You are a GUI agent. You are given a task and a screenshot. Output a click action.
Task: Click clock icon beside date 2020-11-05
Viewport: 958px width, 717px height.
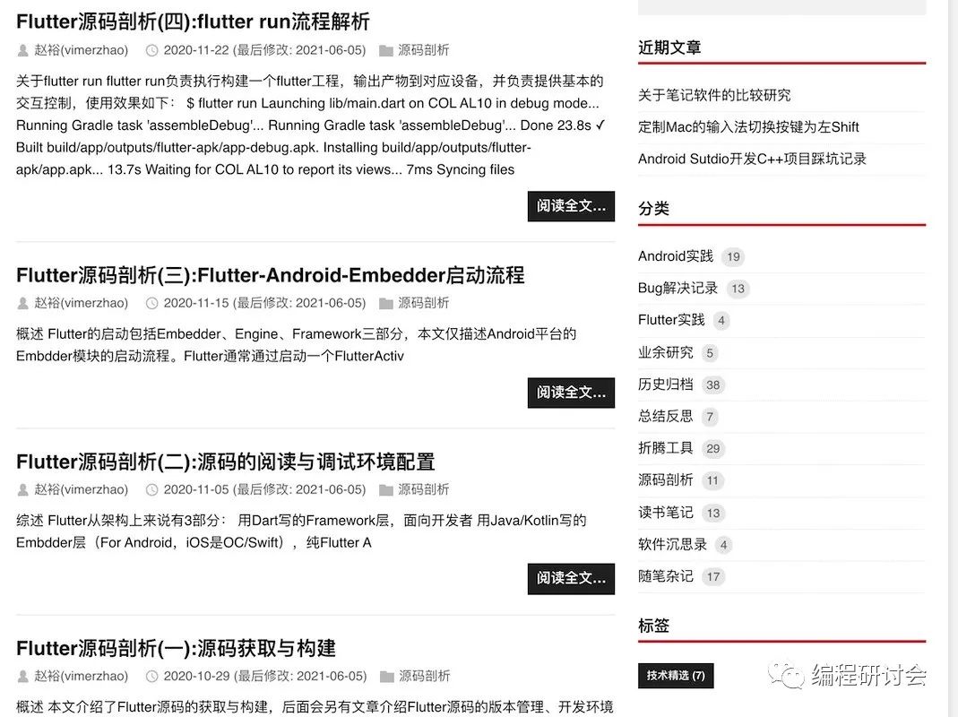click(152, 489)
